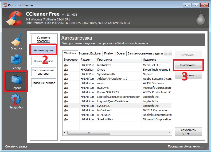Open the Онлайн-справка link
This screenshot has width=211, height=152.
point(16,146)
